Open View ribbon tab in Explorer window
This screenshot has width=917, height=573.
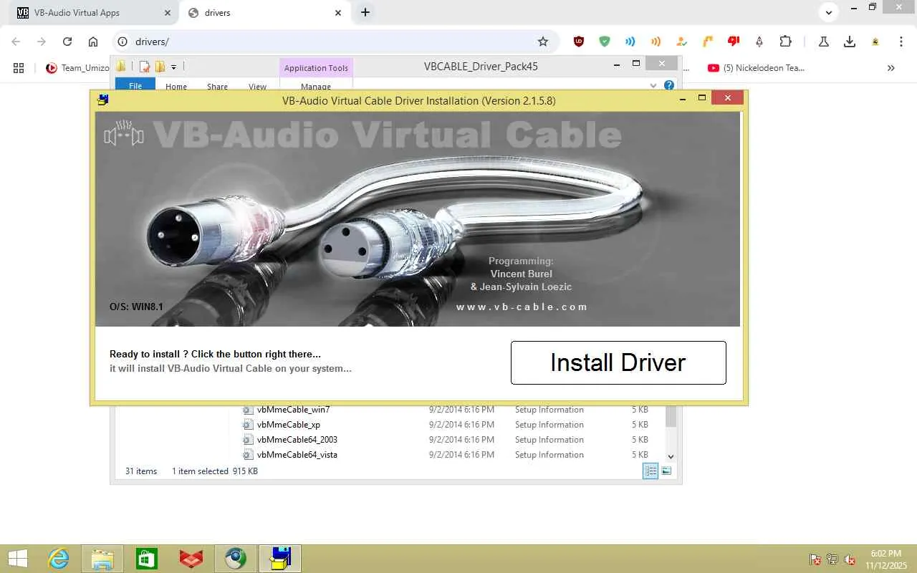point(257,86)
